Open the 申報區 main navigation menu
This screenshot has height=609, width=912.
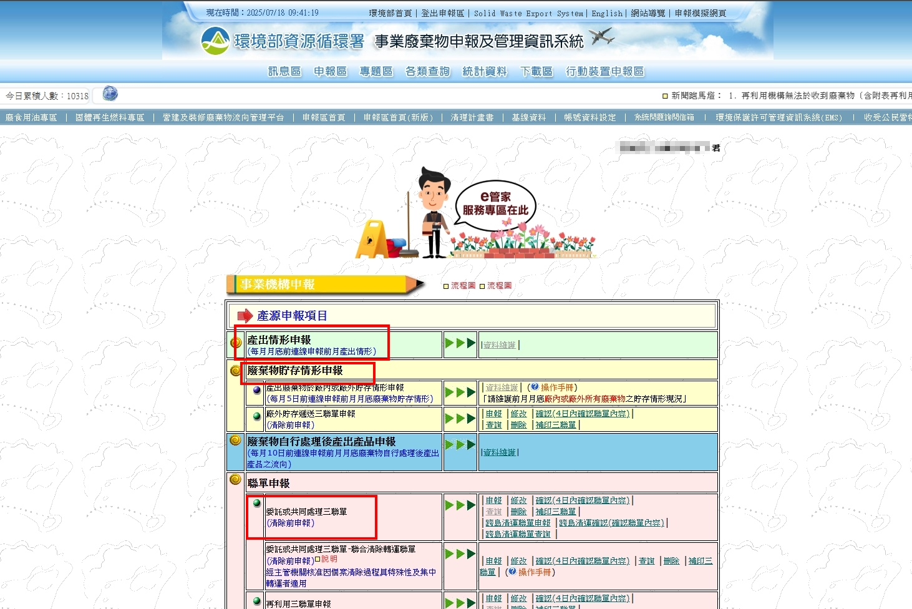point(330,72)
